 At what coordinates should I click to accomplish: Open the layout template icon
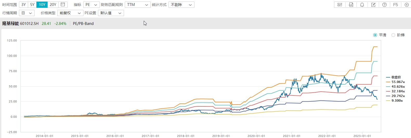tap(340, 5)
